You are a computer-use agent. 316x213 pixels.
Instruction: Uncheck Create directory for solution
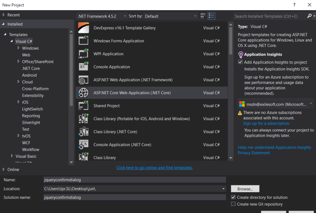[x=233, y=197]
